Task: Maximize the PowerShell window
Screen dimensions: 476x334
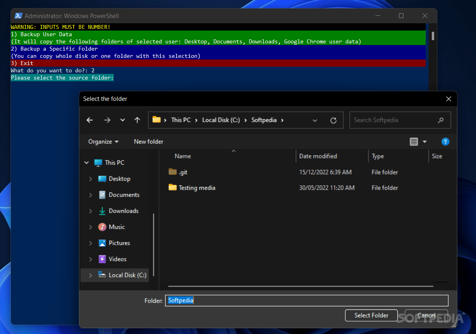Action: point(401,16)
